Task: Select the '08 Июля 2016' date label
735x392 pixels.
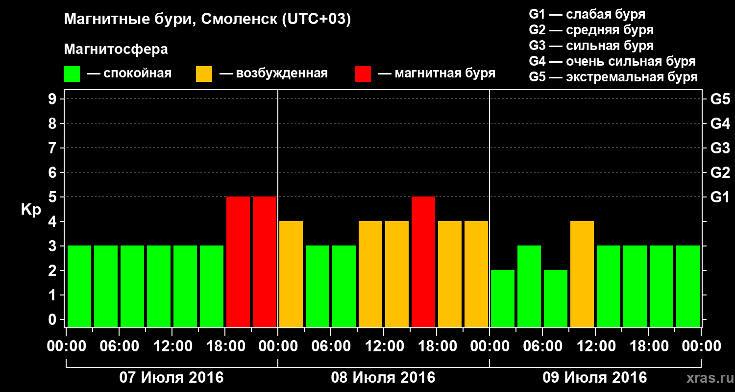Action: coord(383,378)
